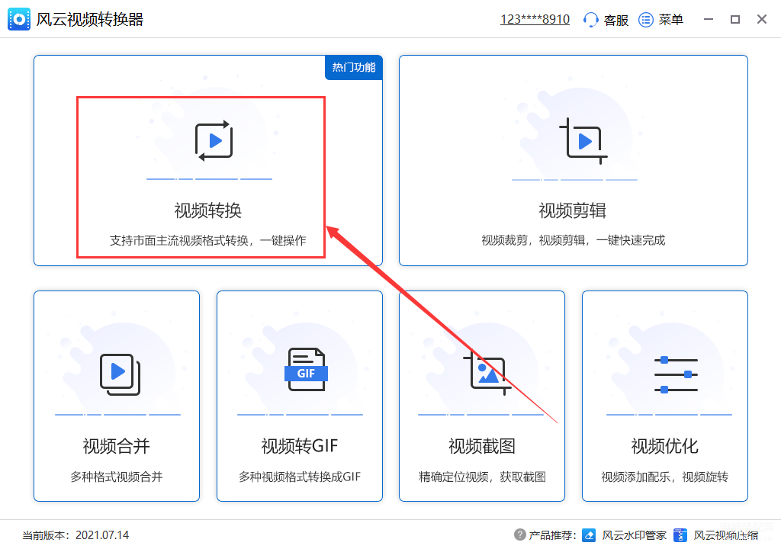This screenshot has width=781, height=549.
Task: Click the 视频转换 convert icon
Action: (x=214, y=141)
